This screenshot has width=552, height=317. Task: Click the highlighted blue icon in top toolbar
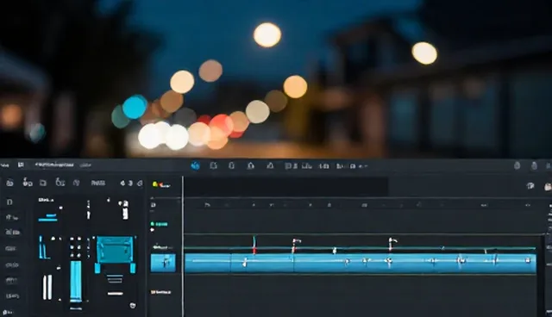coord(195,165)
